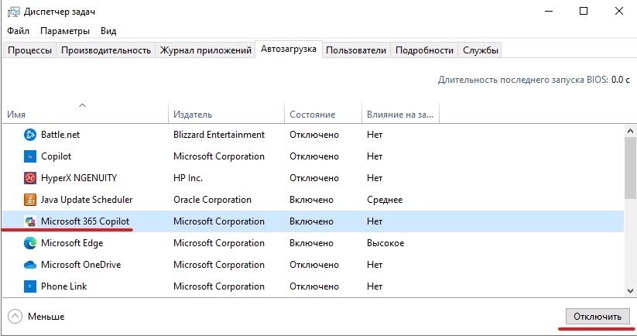Viewport: 637px width, 336px height.
Task: Select the Microsoft 365 Copilot name
Action: click(x=85, y=221)
